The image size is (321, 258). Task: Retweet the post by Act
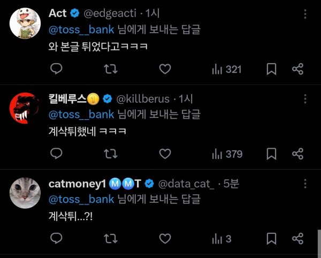(x=111, y=69)
